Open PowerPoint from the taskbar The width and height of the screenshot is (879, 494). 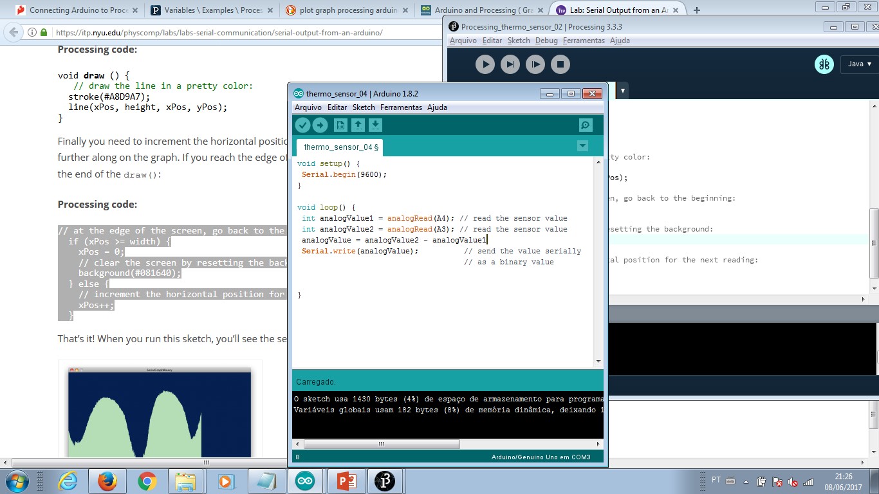click(346, 481)
